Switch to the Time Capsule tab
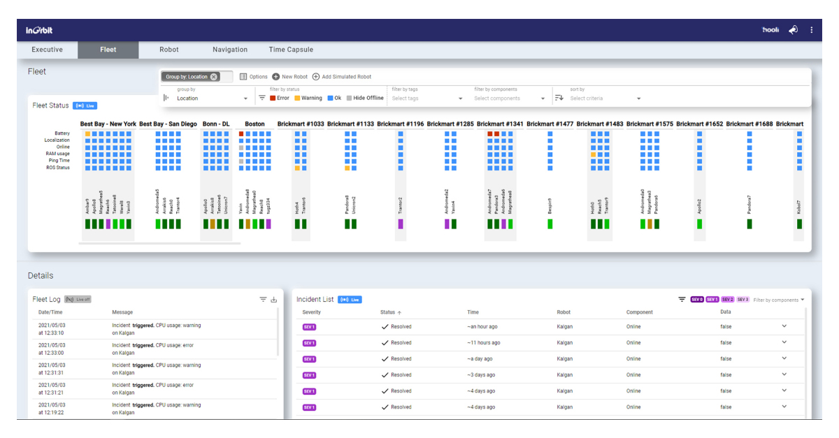839x438 pixels. [x=291, y=50]
